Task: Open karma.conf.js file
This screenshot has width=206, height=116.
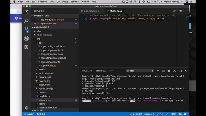Action: point(46,89)
